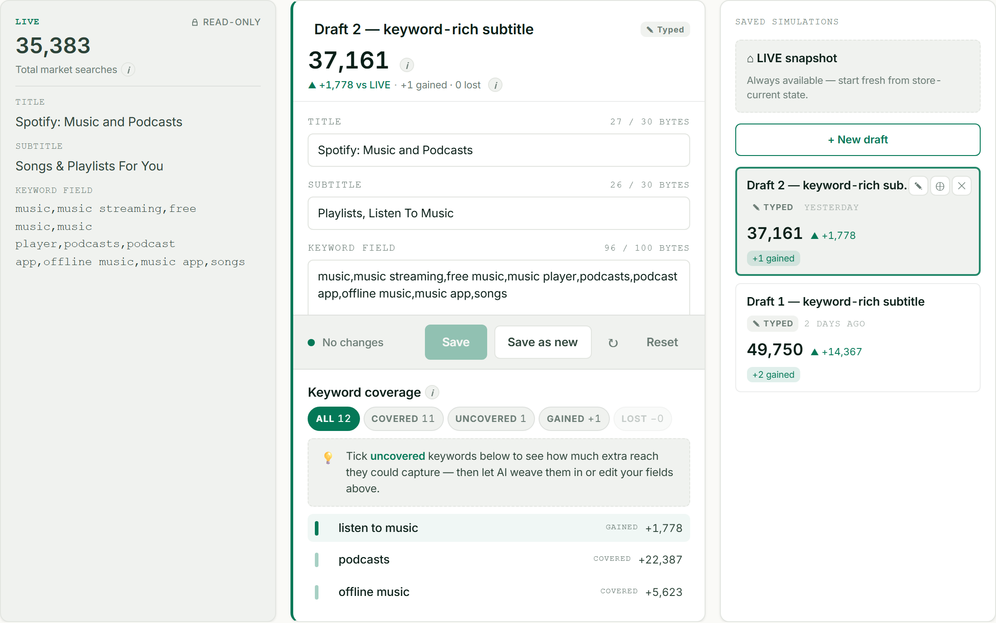Filter by COVERED 11 keywords

403,419
